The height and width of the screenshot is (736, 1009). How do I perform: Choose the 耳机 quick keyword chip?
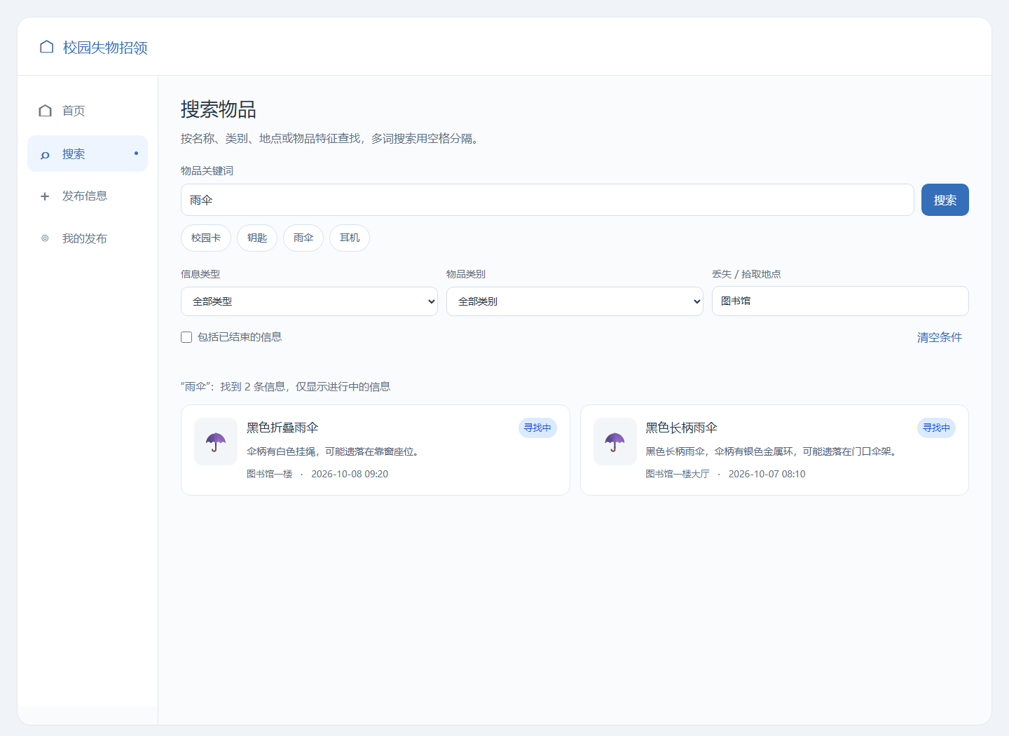pos(350,238)
